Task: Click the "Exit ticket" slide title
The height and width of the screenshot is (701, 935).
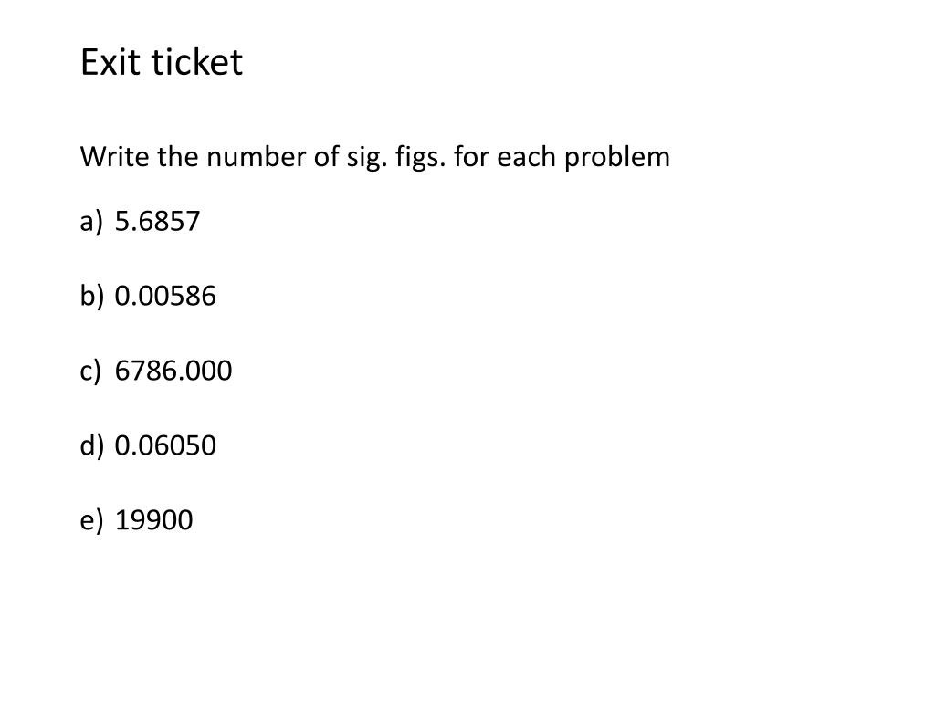Action: click(162, 63)
